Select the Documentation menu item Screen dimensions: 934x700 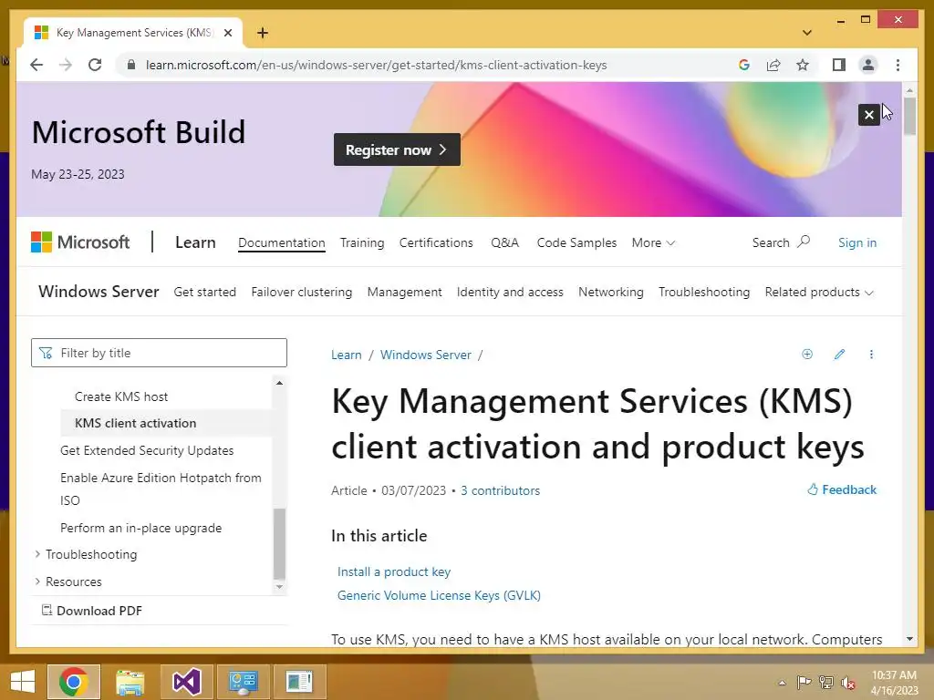[x=282, y=242]
